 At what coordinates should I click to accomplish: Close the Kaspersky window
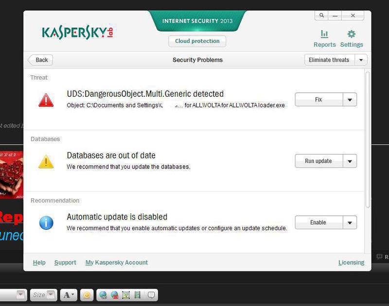[353, 16]
